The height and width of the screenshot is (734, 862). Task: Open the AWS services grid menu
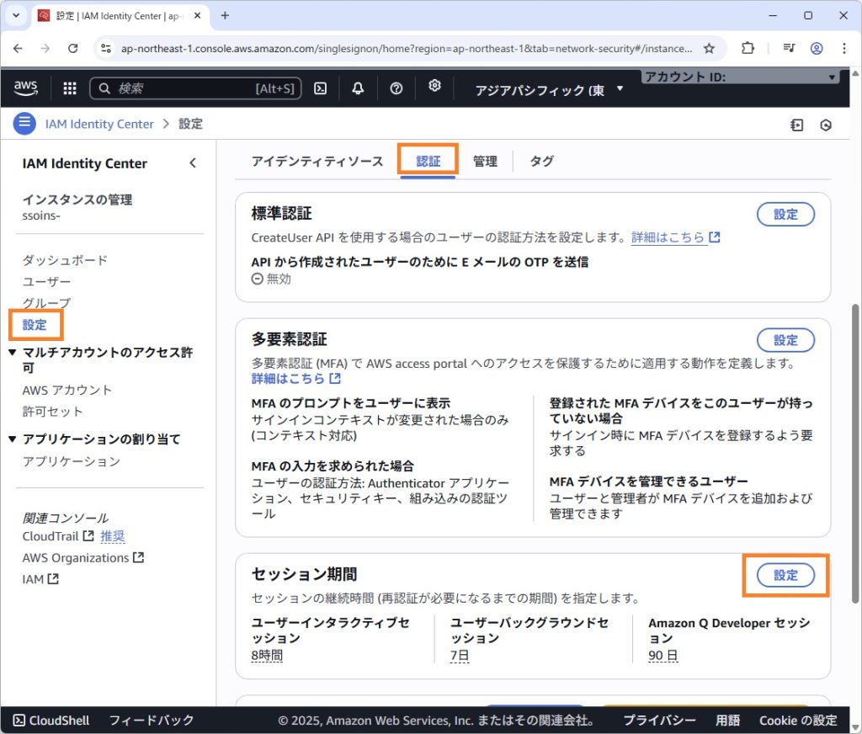70,88
